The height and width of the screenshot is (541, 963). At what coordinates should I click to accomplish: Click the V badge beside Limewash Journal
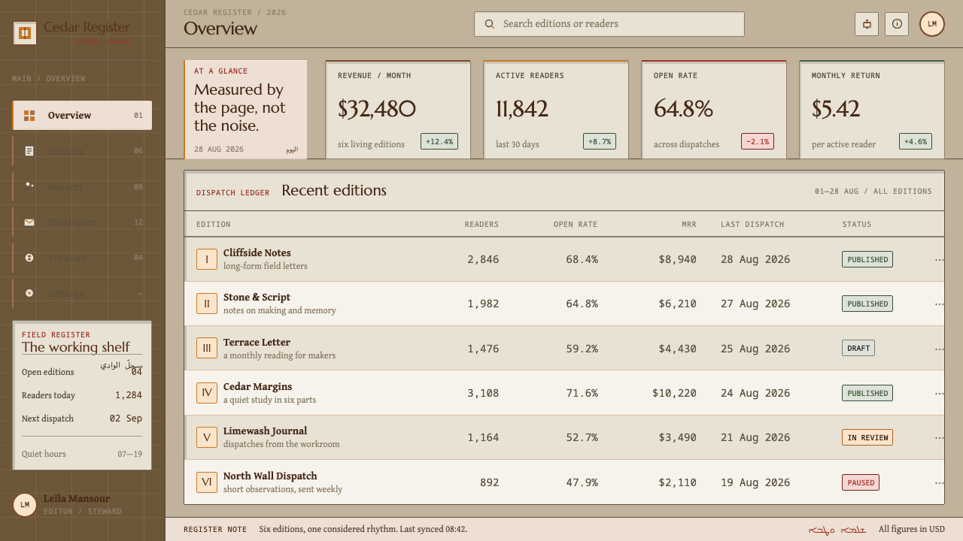pos(207,437)
